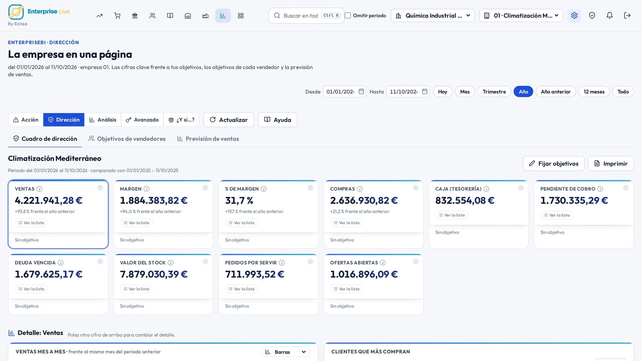The height and width of the screenshot is (361, 642).
Task: Open calendar picker for Desde date
Action: pos(361,91)
